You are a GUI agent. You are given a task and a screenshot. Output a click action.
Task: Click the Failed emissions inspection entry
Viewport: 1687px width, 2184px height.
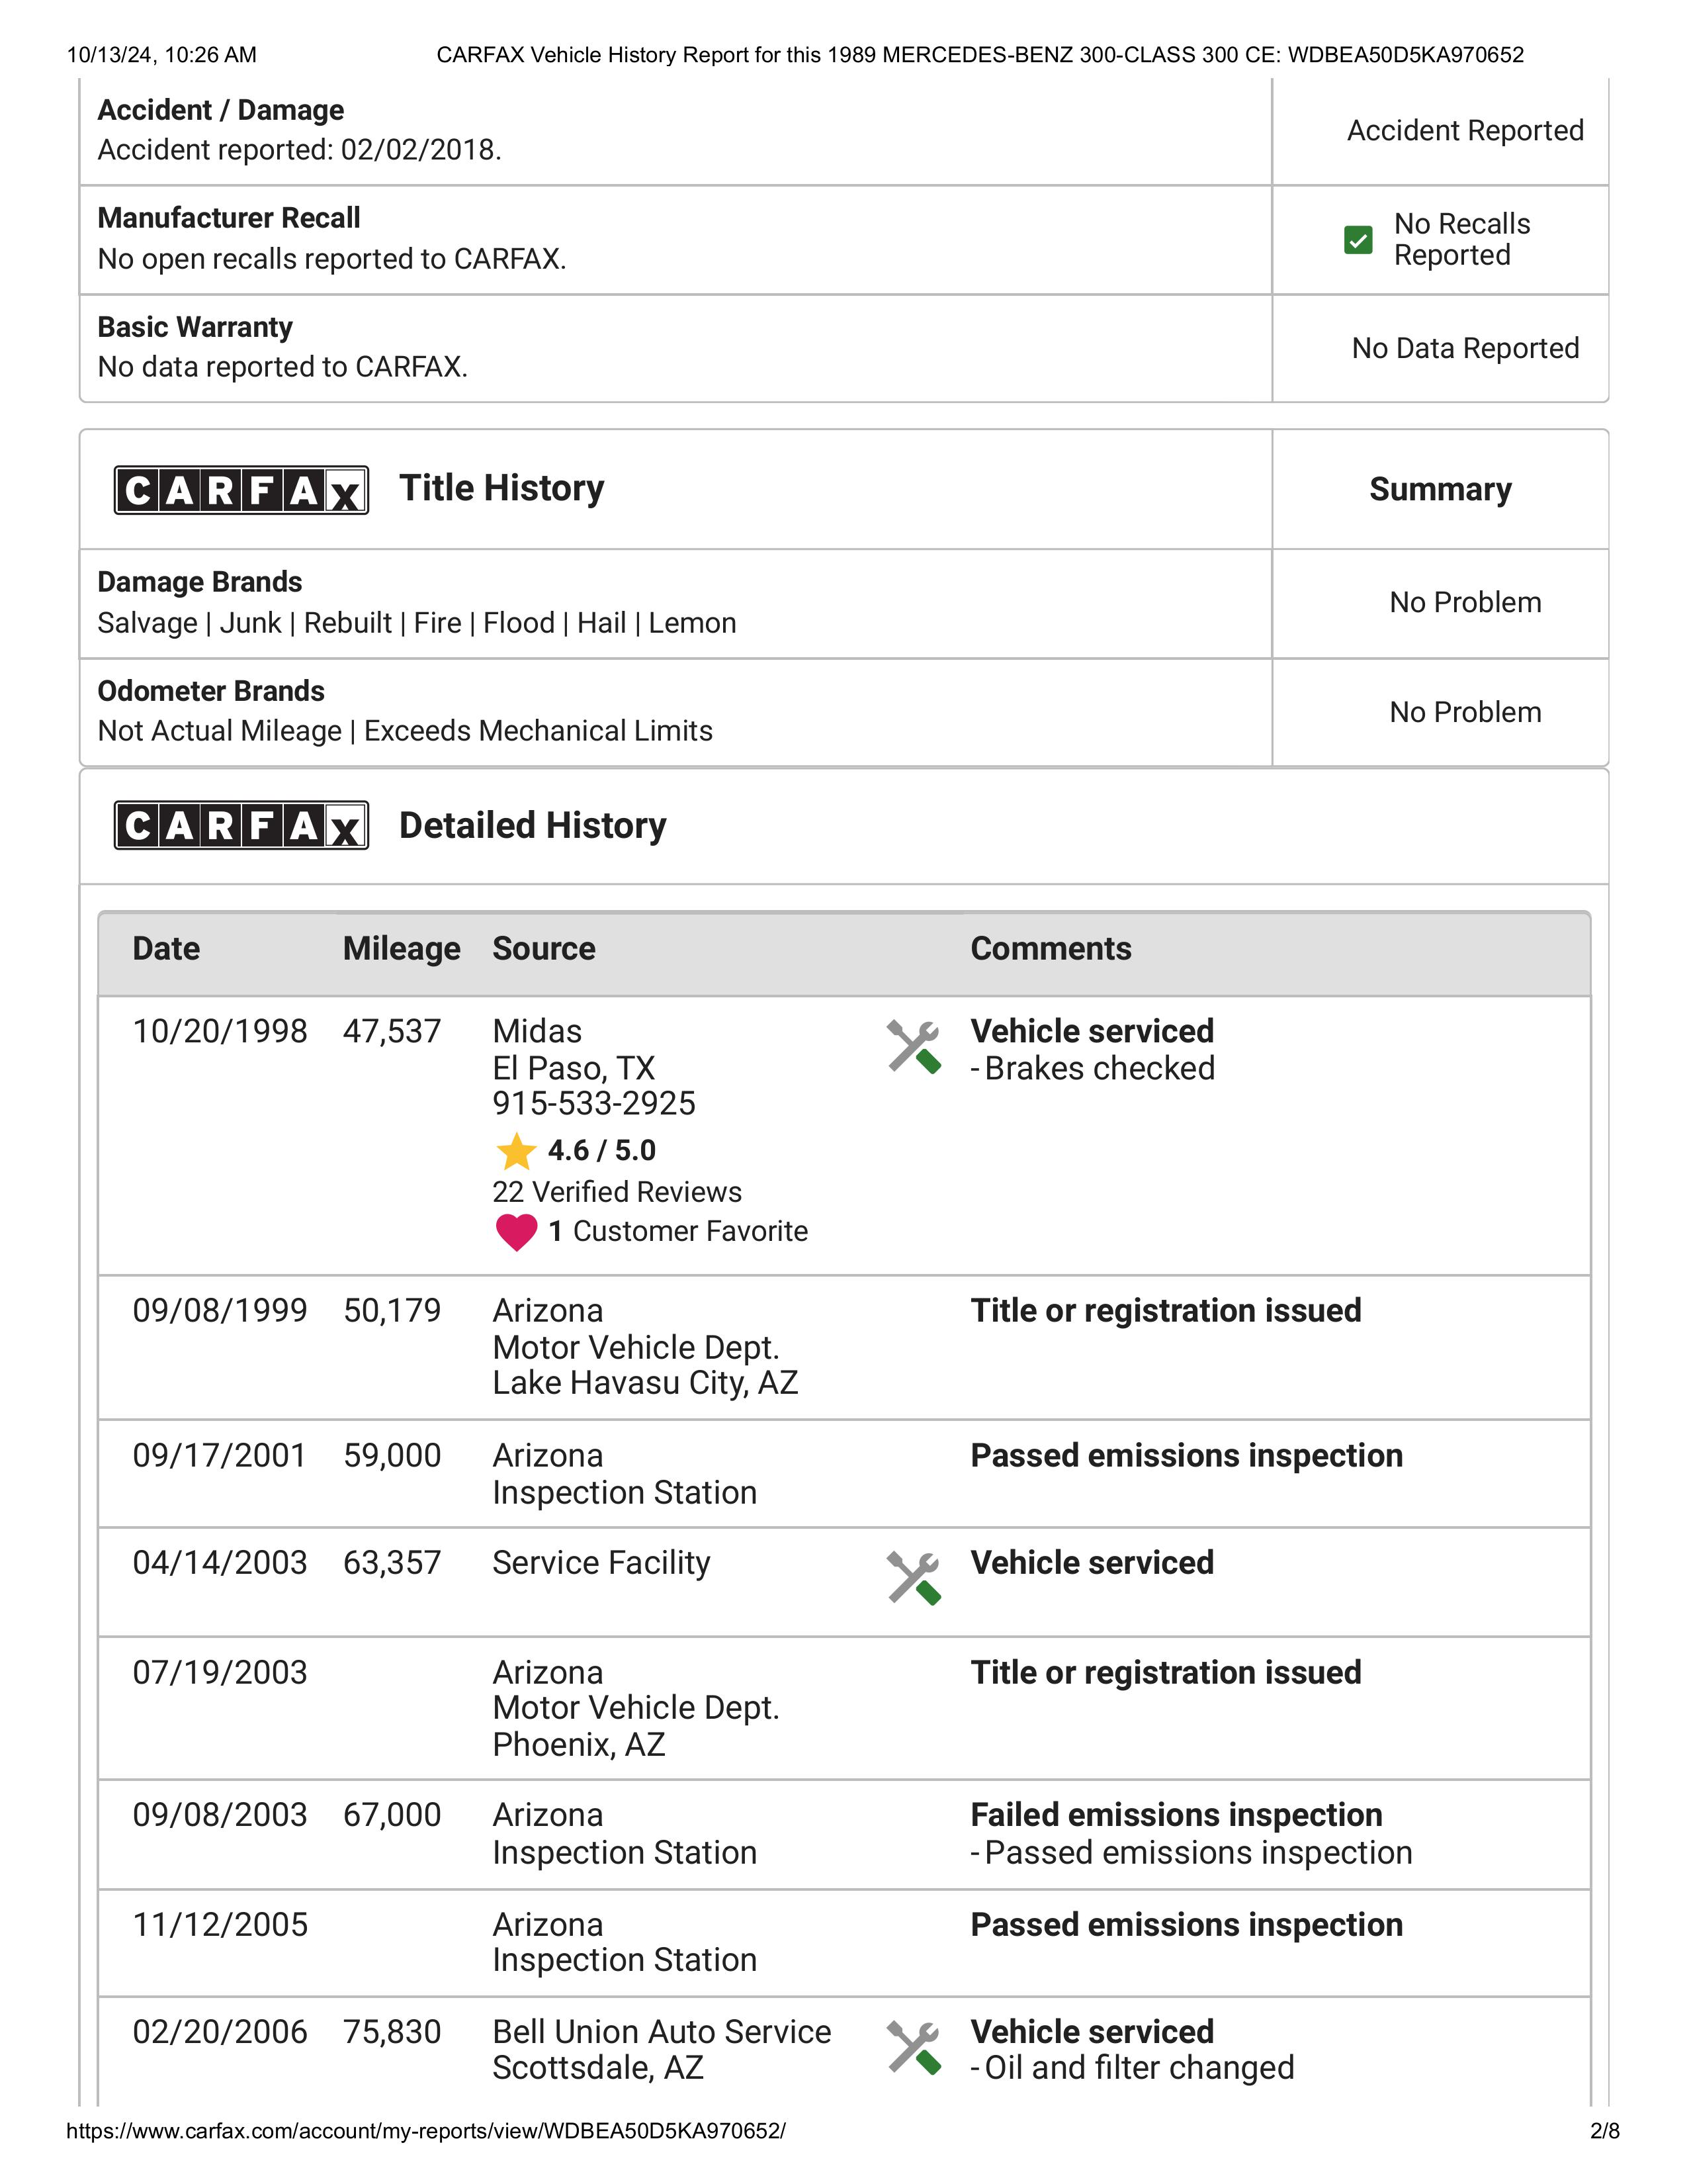click(x=1176, y=1815)
